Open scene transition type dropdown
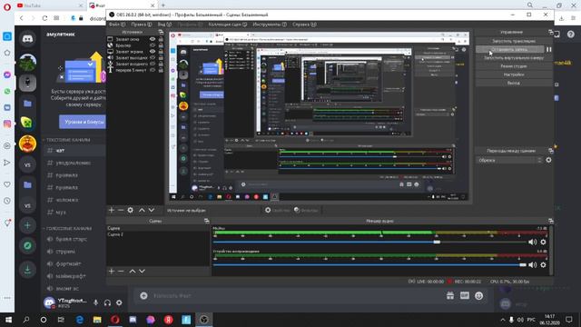This screenshot has height=327, width=581. pyautogui.click(x=509, y=160)
